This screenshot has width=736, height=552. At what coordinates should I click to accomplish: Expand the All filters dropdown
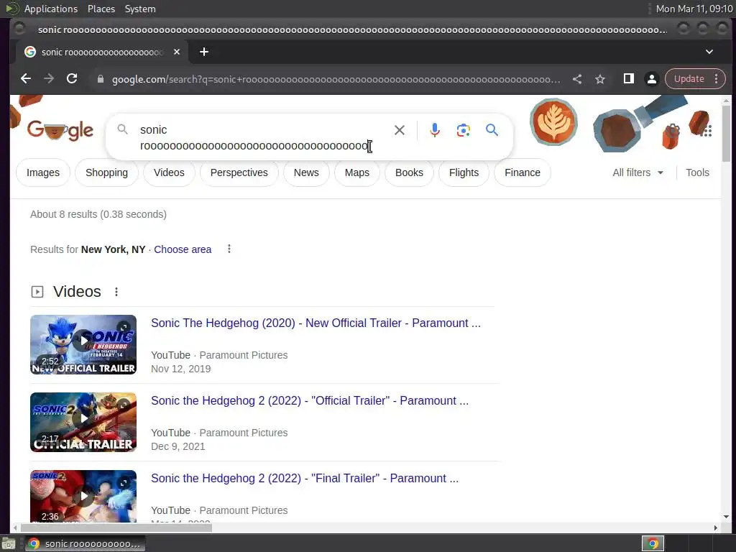click(638, 172)
